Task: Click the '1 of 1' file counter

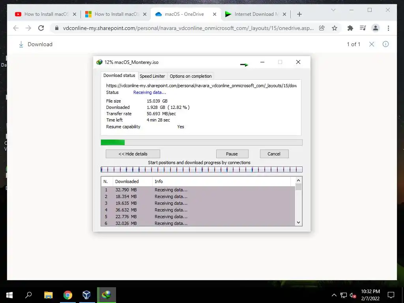Action: pyautogui.click(x=353, y=44)
